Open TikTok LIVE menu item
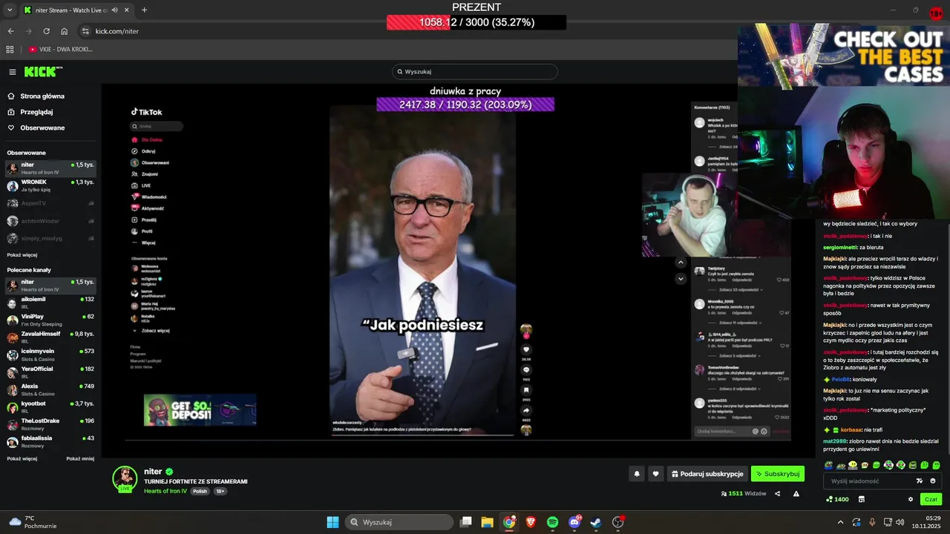Viewport: 950px width, 534px height. [x=141, y=185]
